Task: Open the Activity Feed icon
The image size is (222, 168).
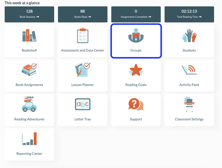Action: coord(189,70)
